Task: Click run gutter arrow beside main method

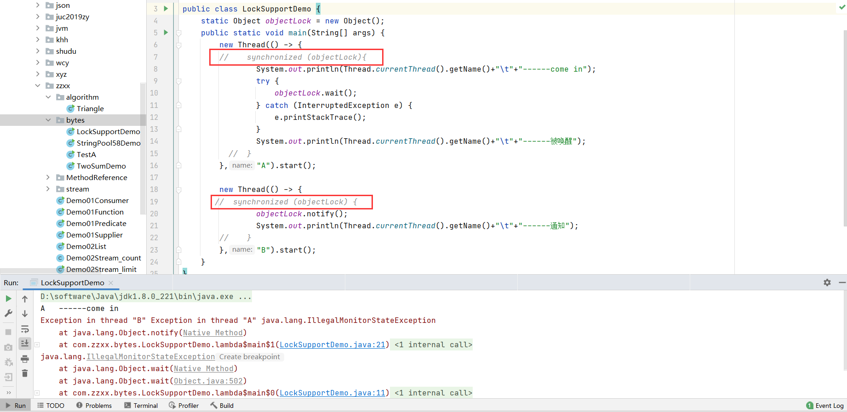Action: click(x=166, y=33)
